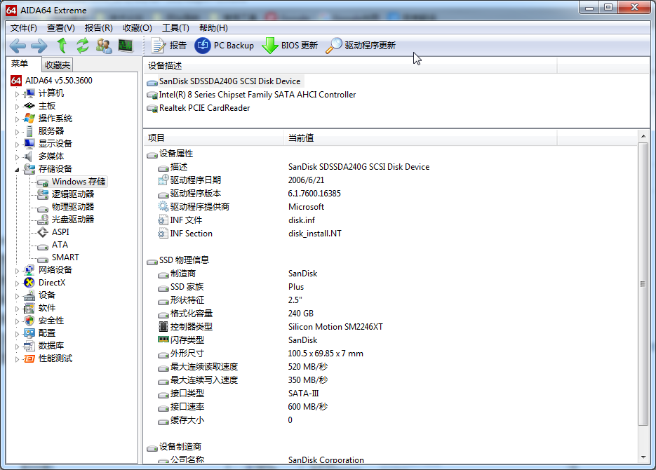Select ATA in tree
The height and width of the screenshot is (470, 656).
click(x=60, y=245)
